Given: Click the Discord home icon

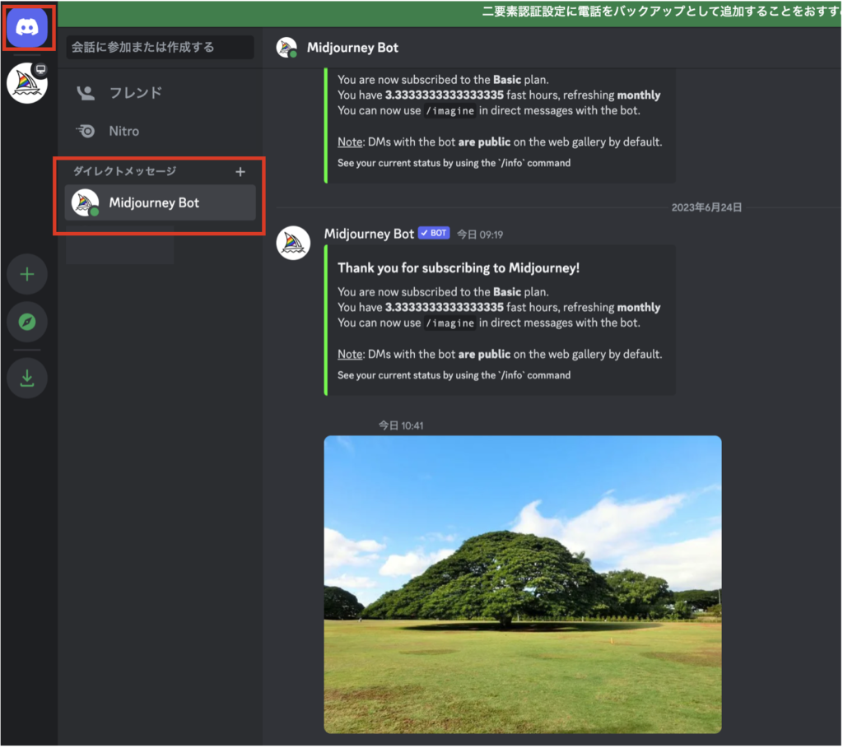Looking at the screenshot, I should click(x=27, y=27).
